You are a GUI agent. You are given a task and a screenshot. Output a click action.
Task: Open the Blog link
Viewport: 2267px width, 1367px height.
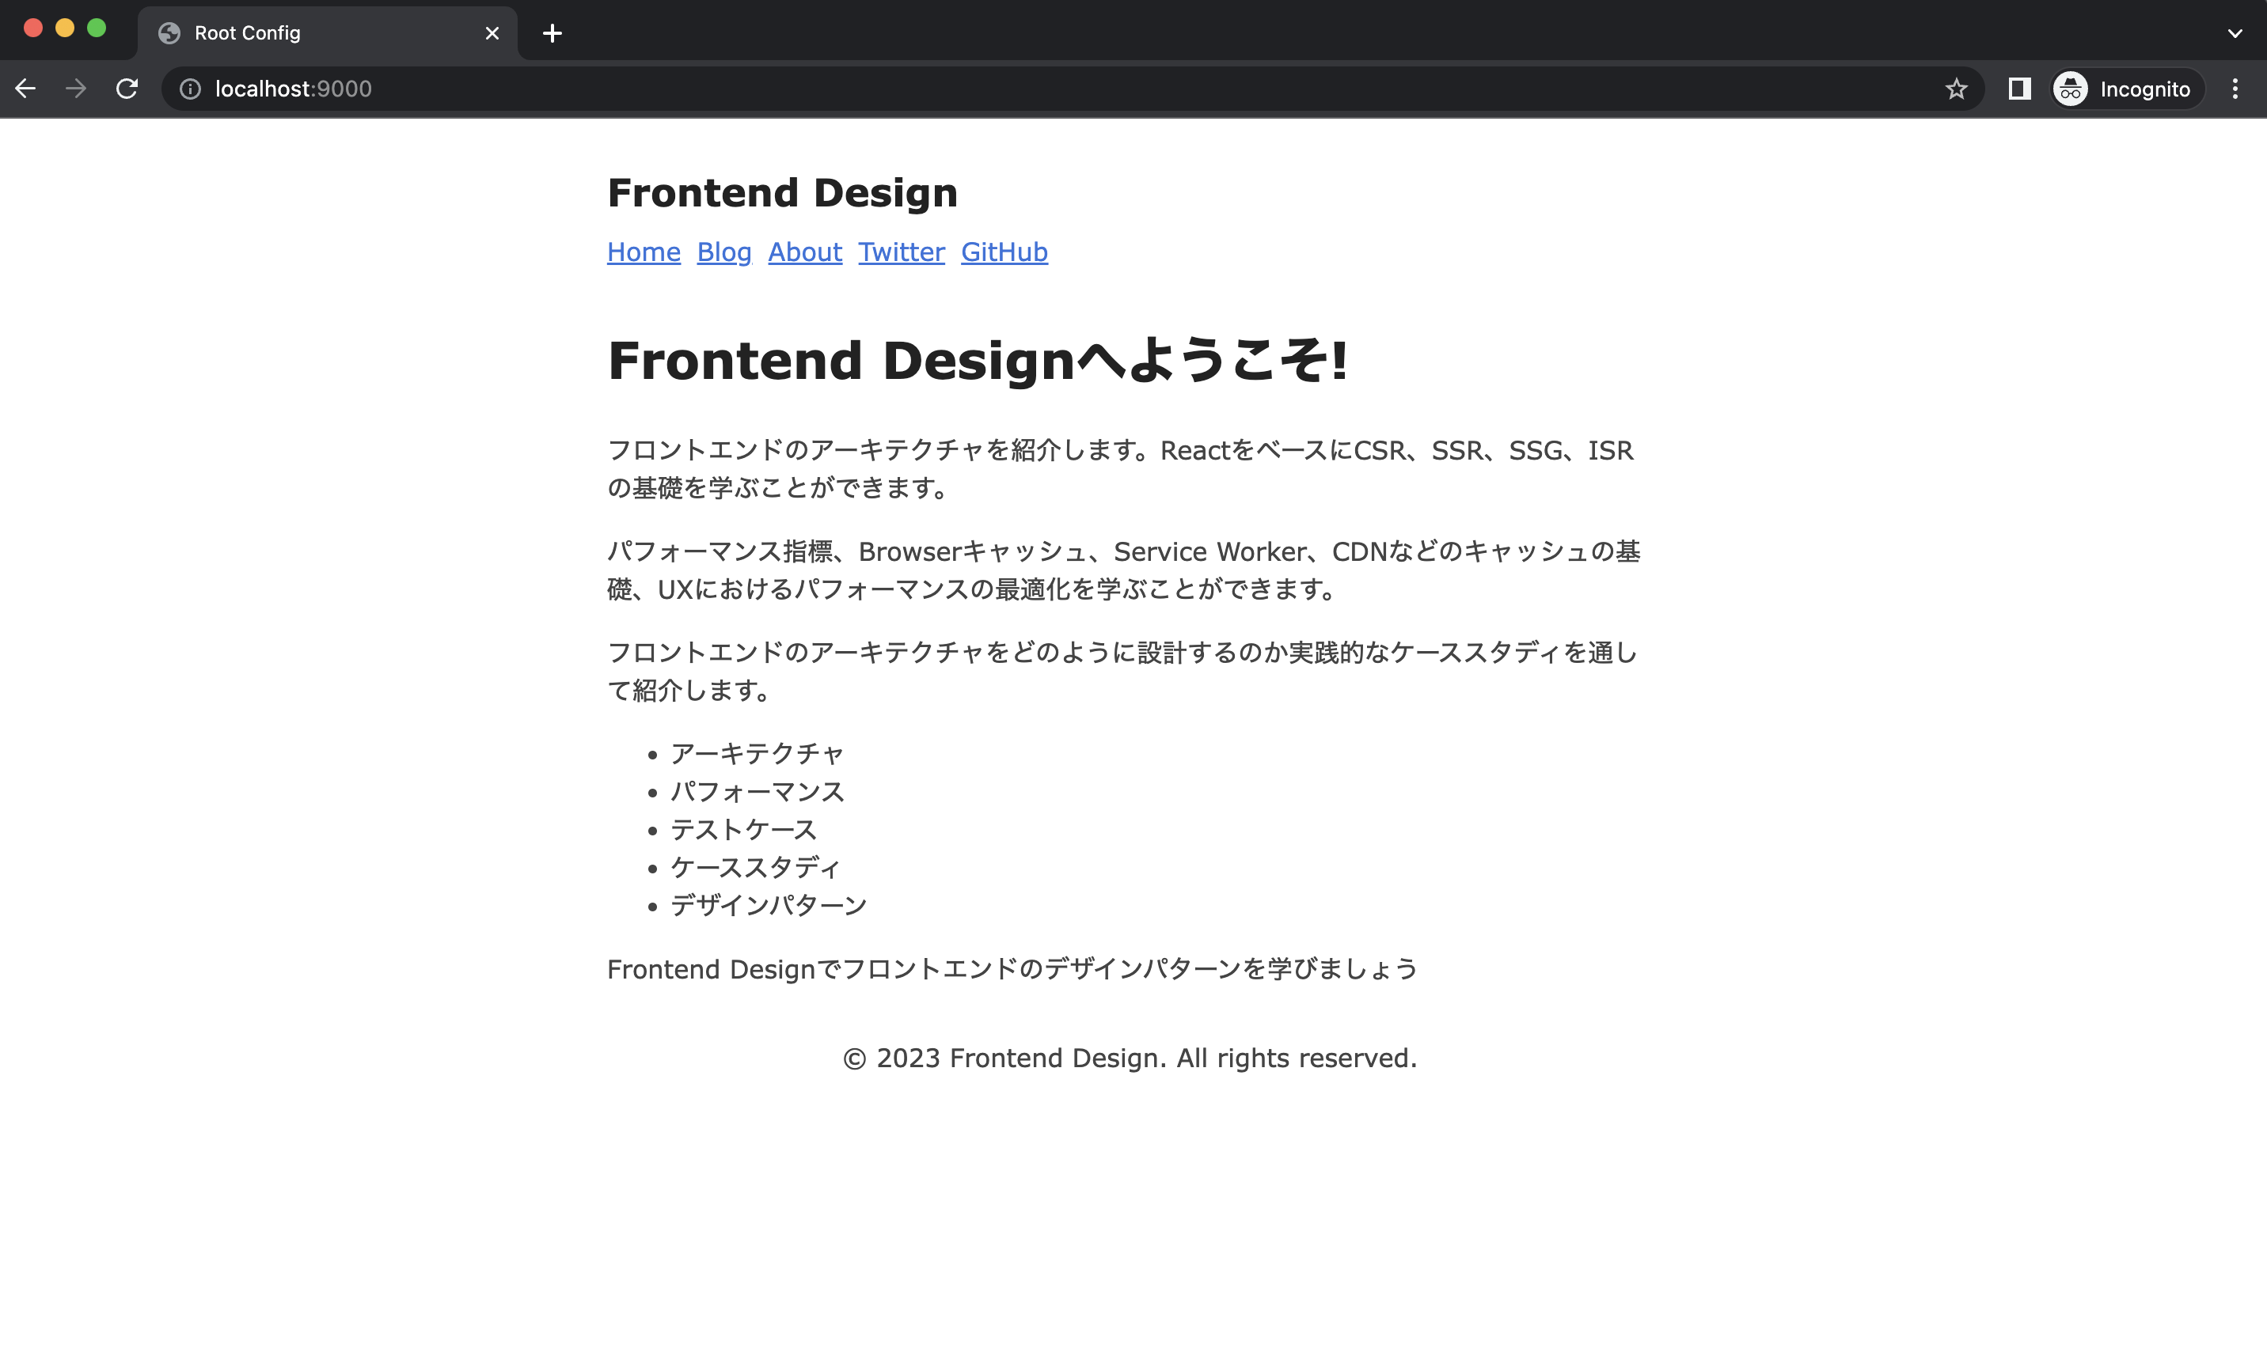click(x=724, y=252)
